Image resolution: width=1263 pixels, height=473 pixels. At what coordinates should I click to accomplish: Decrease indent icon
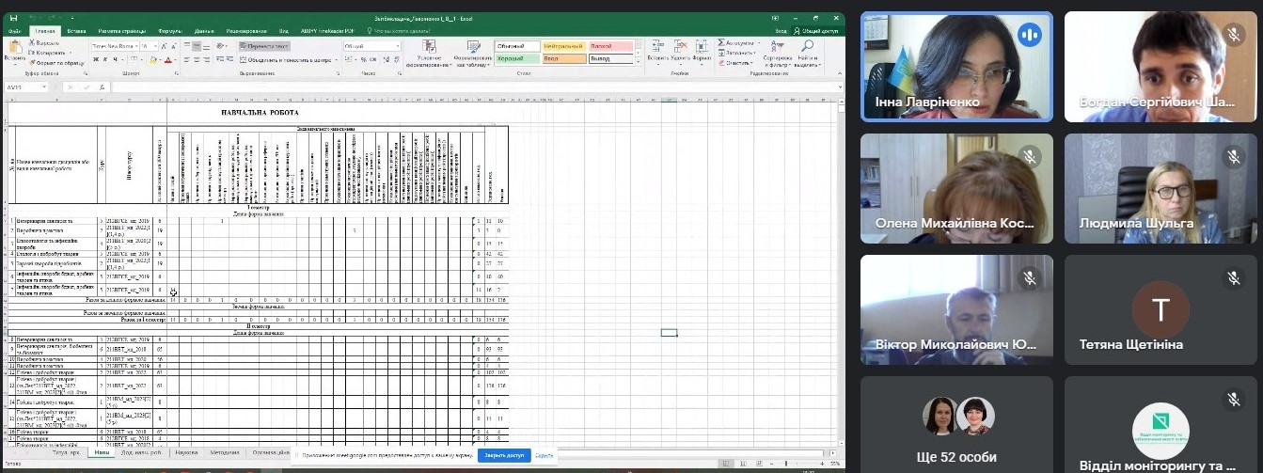tap(219, 59)
